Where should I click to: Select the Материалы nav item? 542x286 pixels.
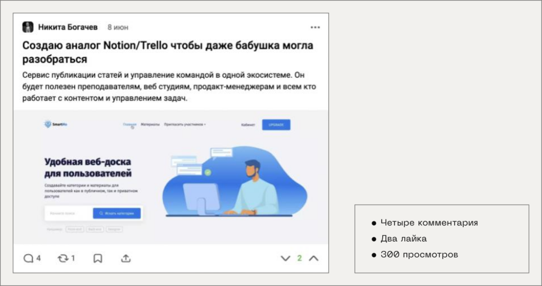click(150, 125)
